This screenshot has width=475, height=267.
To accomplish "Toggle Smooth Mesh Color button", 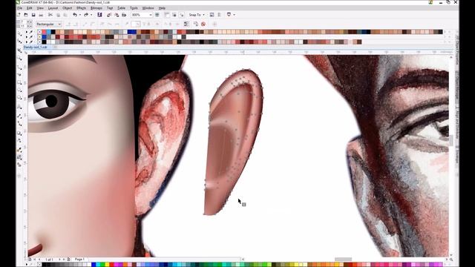I will coord(186,24).
